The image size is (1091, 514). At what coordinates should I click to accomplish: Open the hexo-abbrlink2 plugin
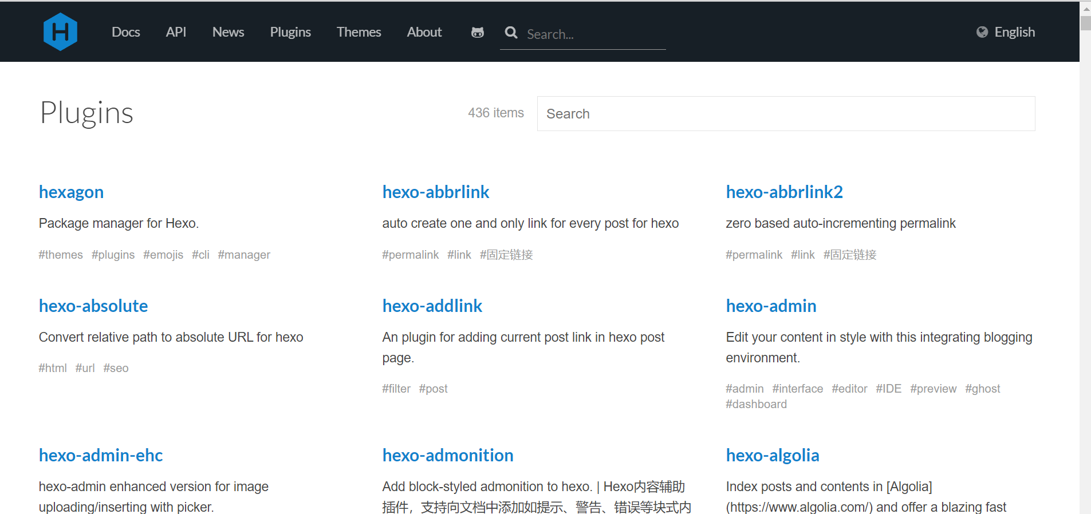pyautogui.click(x=785, y=192)
